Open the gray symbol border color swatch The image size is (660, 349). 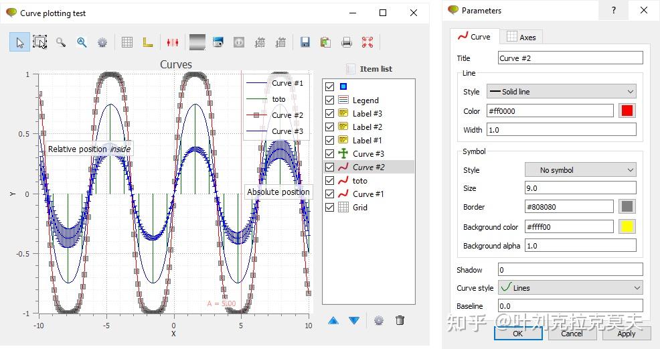tap(627, 207)
